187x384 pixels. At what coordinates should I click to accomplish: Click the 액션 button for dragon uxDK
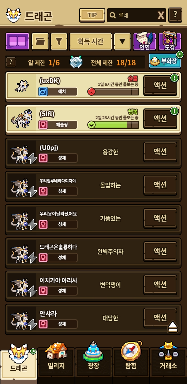160,85
